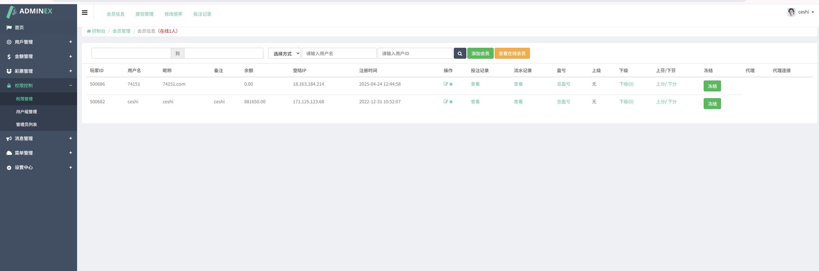The image size is (819, 271).
Task: Open 总盈亏 link for user ceshi
Action: tap(563, 102)
